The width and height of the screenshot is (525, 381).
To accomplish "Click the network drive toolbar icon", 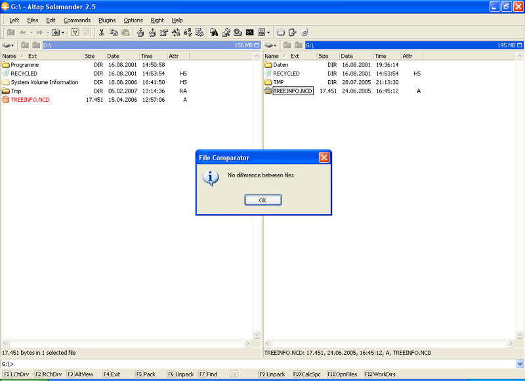I will click(226, 32).
